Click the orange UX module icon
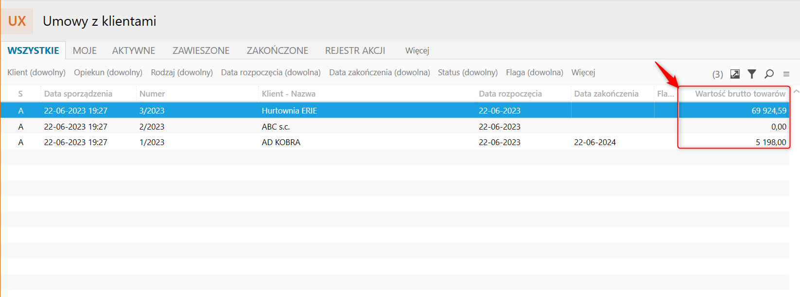 coord(17,21)
